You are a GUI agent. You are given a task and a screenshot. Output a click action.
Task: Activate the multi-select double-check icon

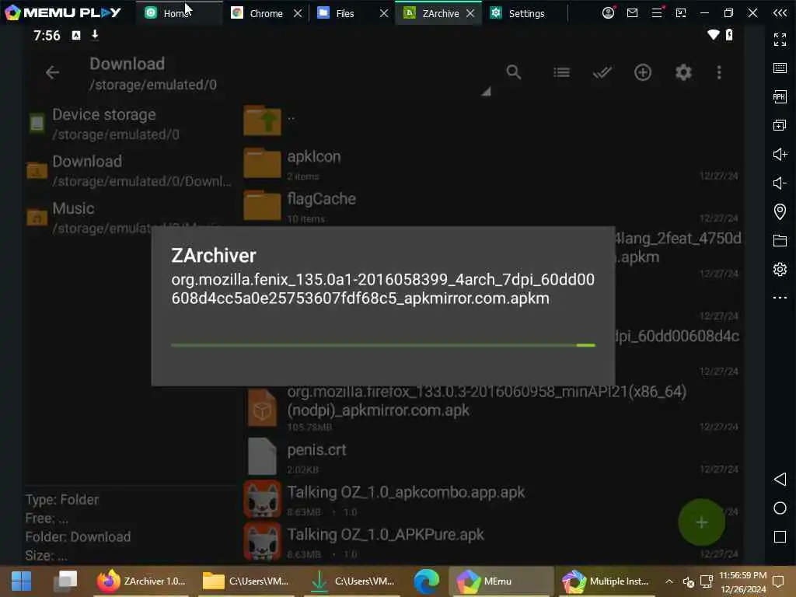(602, 72)
